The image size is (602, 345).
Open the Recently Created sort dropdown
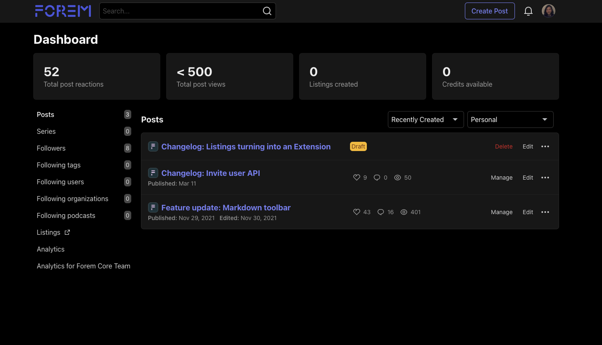tap(425, 119)
